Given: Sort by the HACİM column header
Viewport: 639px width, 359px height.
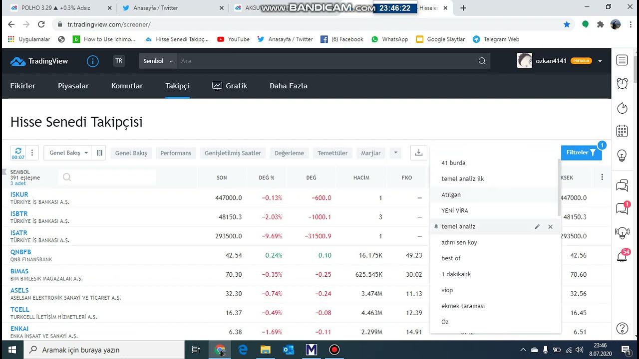Looking at the screenshot, I should click(x=361, y=178).
